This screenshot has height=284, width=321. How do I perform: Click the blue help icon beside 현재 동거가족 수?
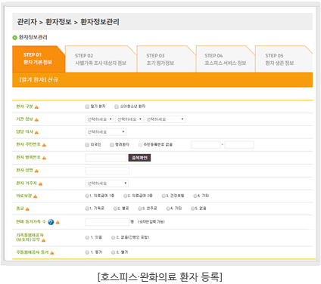pyautogui.click(x=51, y=222)
